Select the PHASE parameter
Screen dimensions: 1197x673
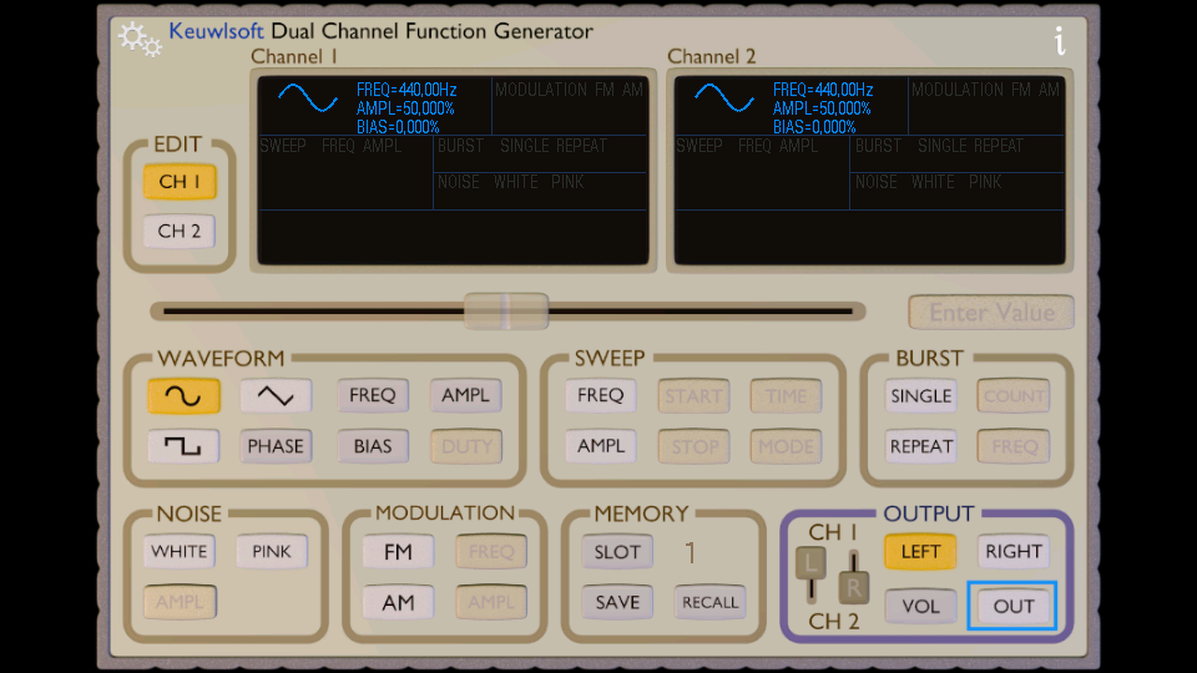(276, 447)
